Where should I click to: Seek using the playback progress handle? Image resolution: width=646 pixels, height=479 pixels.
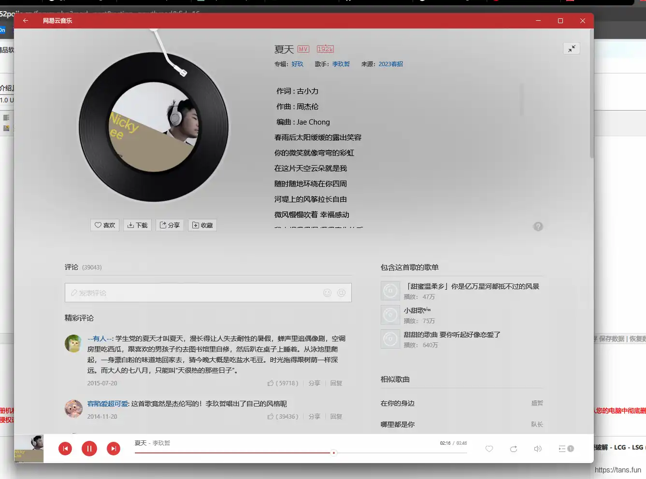(x=333, y=453)
